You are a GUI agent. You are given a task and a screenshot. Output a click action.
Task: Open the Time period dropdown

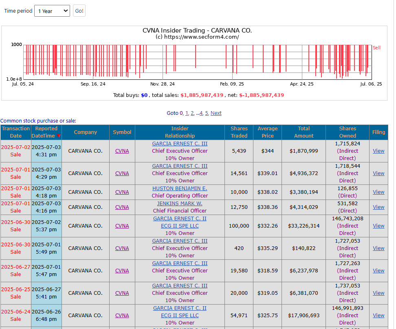click(x=52, y=11)
